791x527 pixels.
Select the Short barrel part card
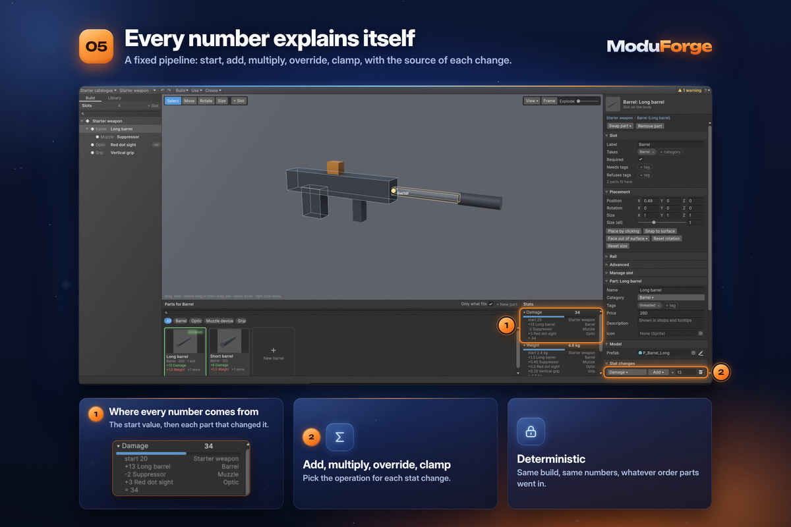click(x=229, y=351)
